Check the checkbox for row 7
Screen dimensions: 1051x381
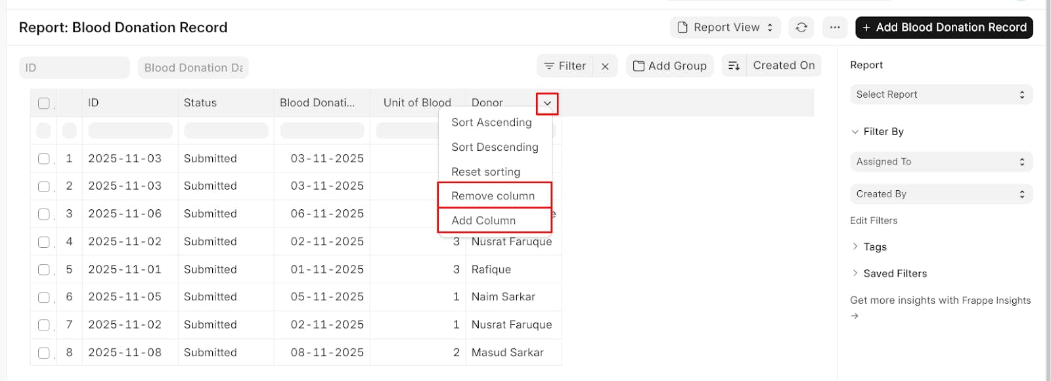tap(44, 325)
